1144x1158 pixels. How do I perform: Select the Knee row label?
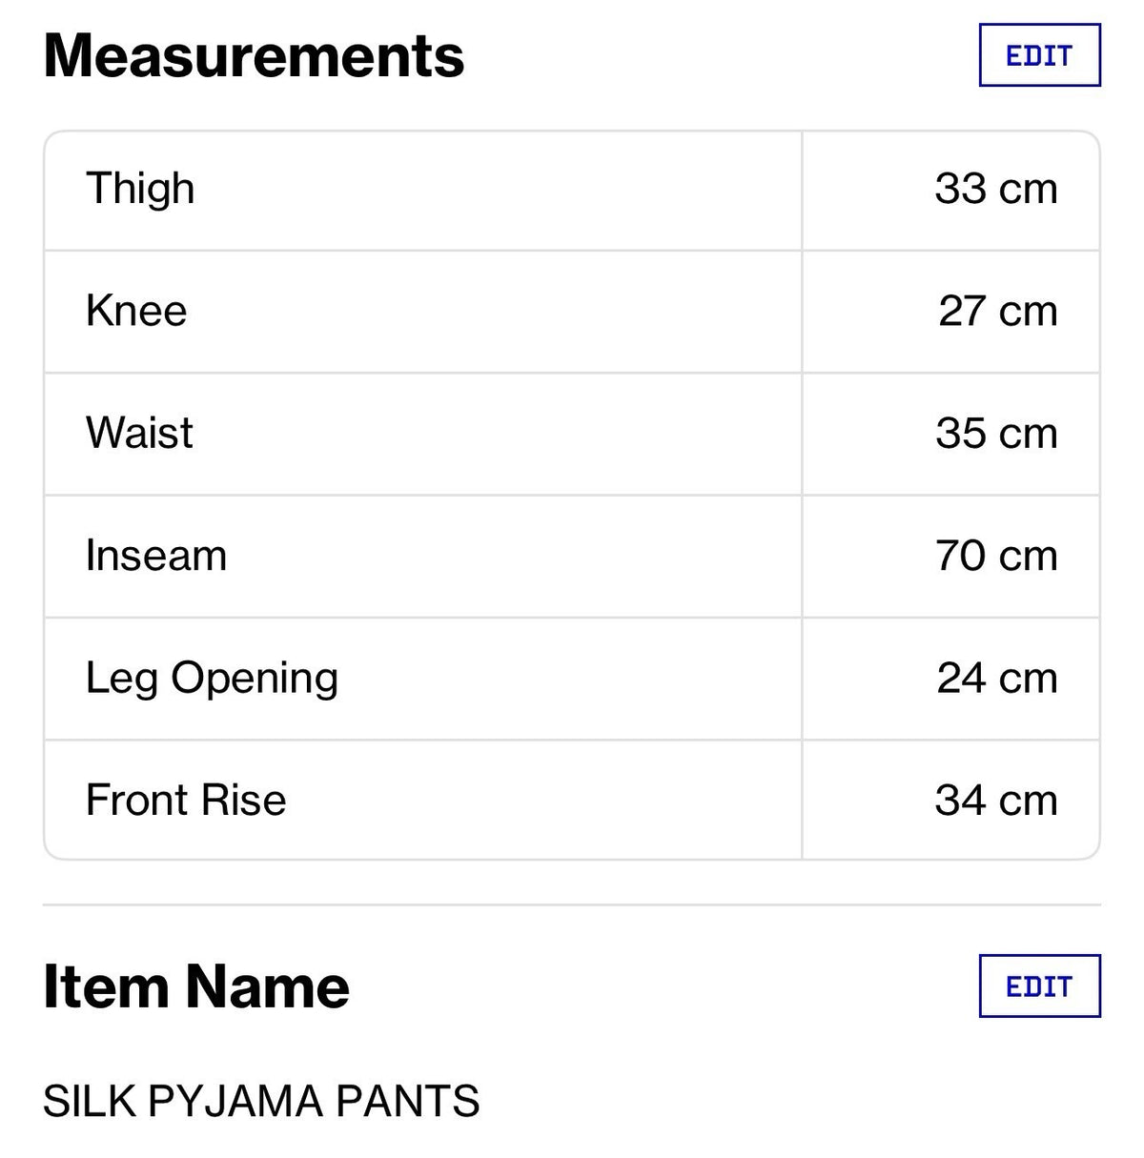tap(136, 311)
